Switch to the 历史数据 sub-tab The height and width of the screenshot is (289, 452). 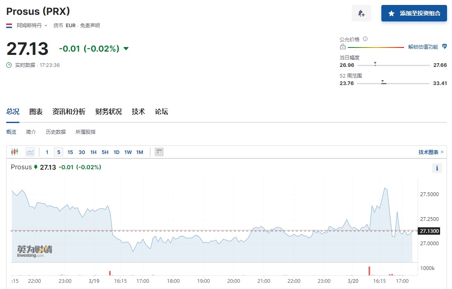pos(56,132)
